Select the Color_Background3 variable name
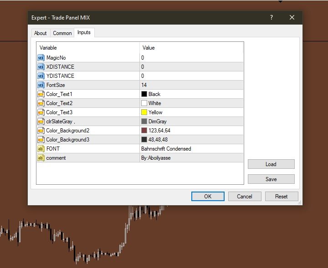Image resolution: width=328 pixels, height=268 pixels. [x=68, y=140]
